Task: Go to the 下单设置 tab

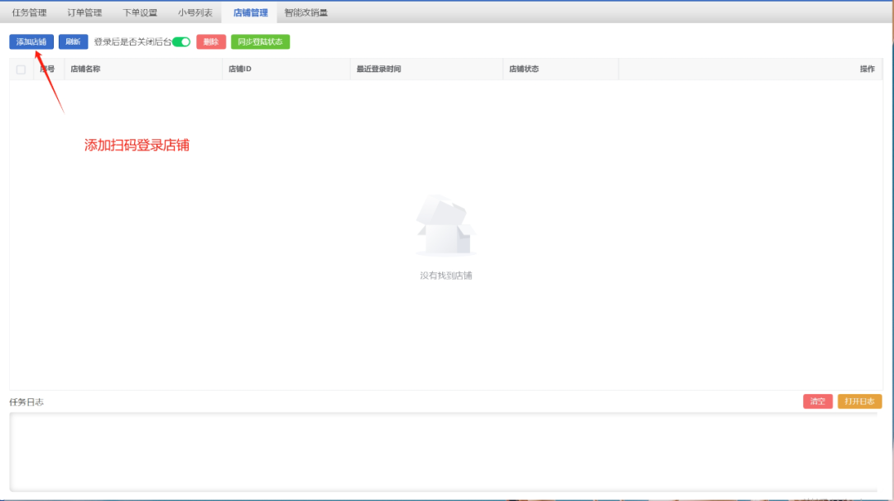Action: pyautogui.click(x=140, y=12)
